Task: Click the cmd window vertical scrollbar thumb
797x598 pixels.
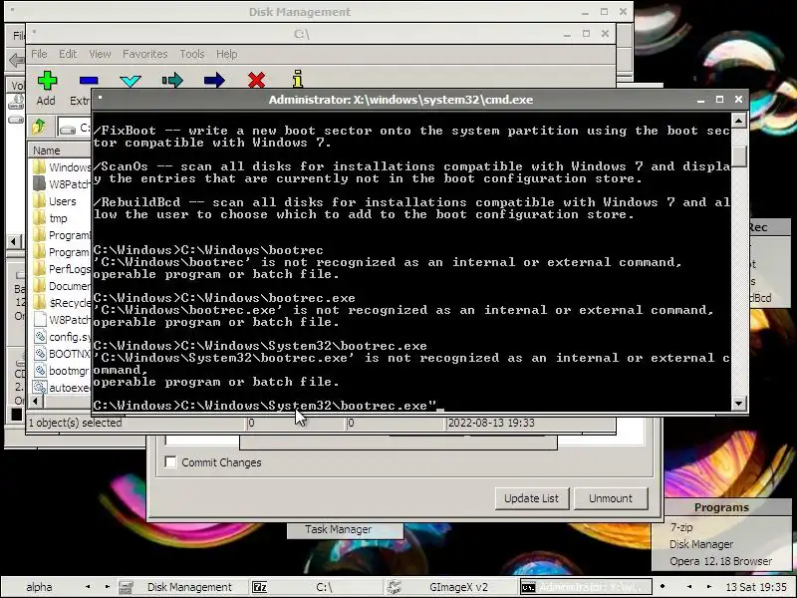Action: [x=738, y=154]
